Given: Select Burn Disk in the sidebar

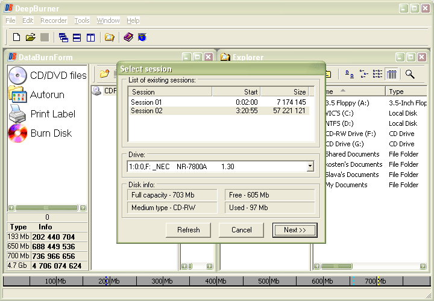Looking at the screenshot, I should 51,133.
